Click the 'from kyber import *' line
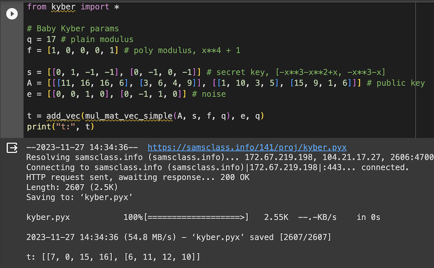This screenshot has width=434, height=268. (73, 6)
